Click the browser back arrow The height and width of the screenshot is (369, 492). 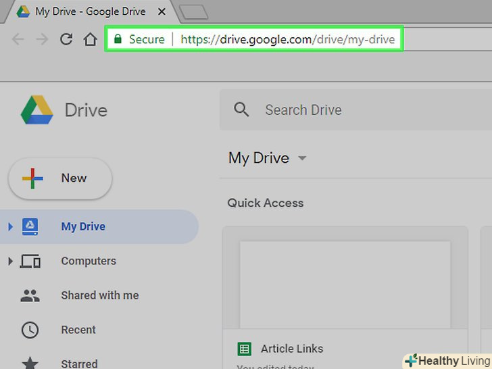(x=18, y=39)
